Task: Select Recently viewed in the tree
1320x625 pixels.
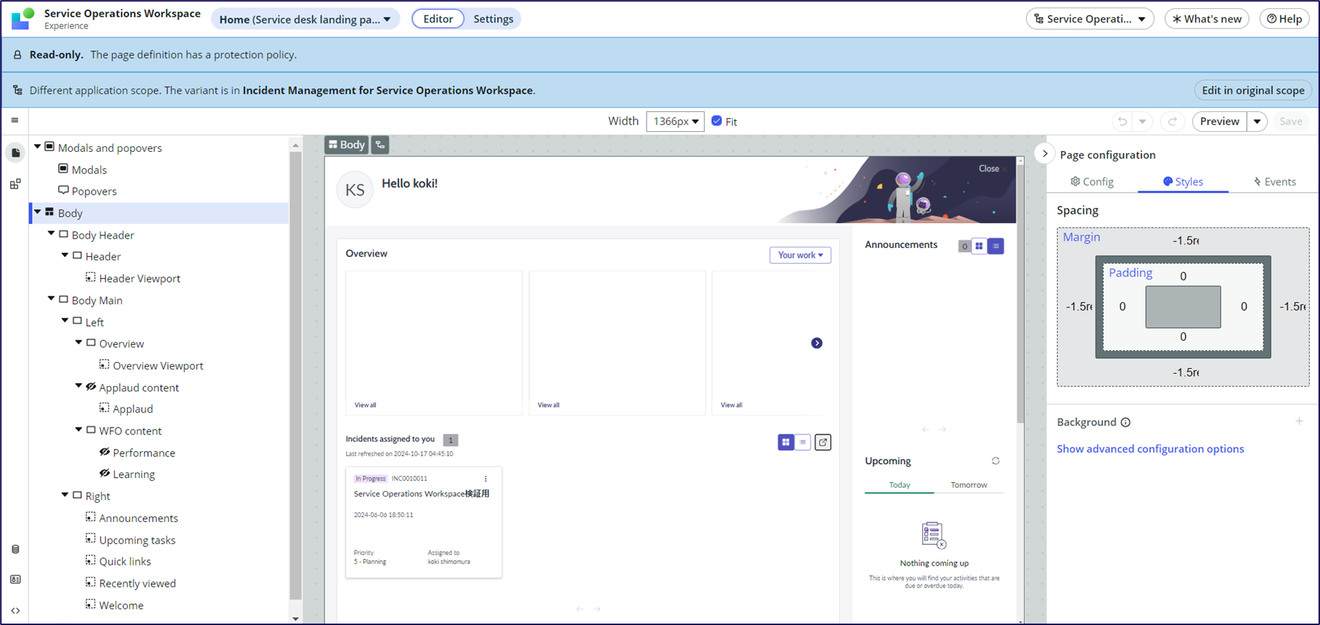Action: click(137, 583)
